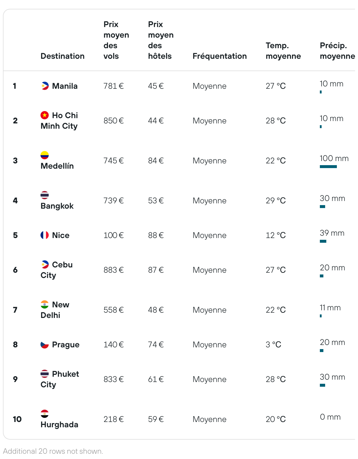Click the 100 mm precipitation bar for Medellín

pyautogui.click(x=328, y=167)
